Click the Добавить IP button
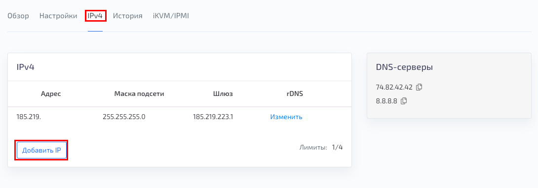 click(x=41, y=150)
